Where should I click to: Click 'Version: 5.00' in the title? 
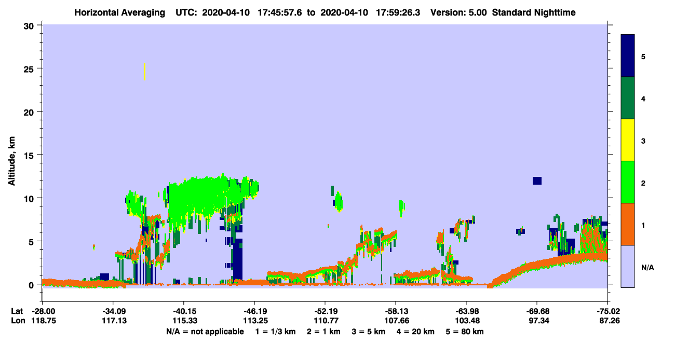click(x=458, y=12)
